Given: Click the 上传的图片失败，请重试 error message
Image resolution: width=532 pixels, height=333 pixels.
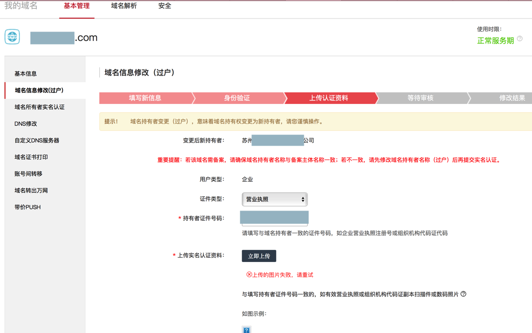Looking at the screenshot, I should (x=280, y=275).
